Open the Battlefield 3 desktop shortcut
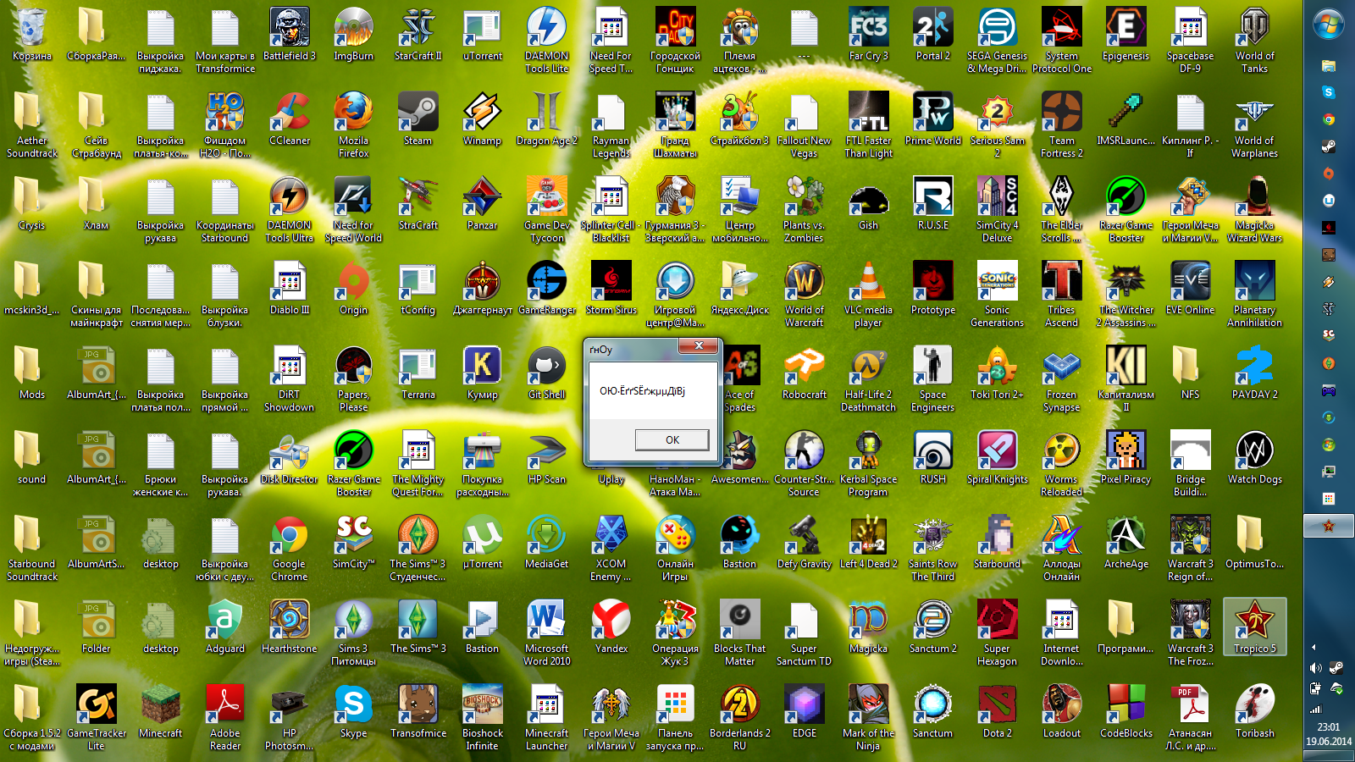 [290, 36]
